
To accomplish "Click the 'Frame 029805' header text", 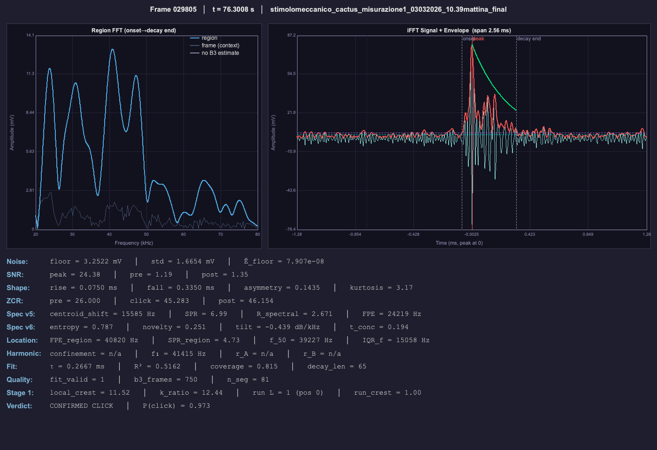I will pos(173,9).
